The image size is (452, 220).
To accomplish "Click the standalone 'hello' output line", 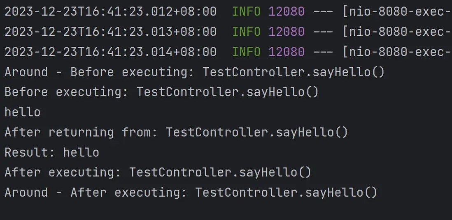I will pyautogui.click(x=23, y=112).
